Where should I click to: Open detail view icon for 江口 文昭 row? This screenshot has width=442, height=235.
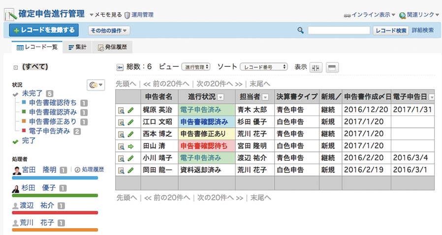click(x=121, y=122)
